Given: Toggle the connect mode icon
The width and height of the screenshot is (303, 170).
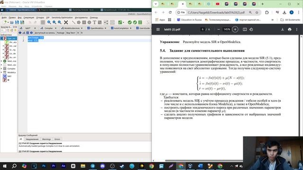Looking at the screenshot, I should click(x=106, y=22).
